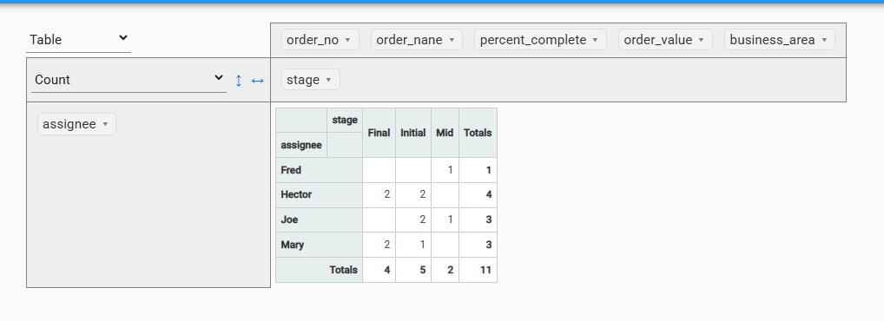
Task: Open the percent_complete filter triangle
Action: (x=595, y=40)
